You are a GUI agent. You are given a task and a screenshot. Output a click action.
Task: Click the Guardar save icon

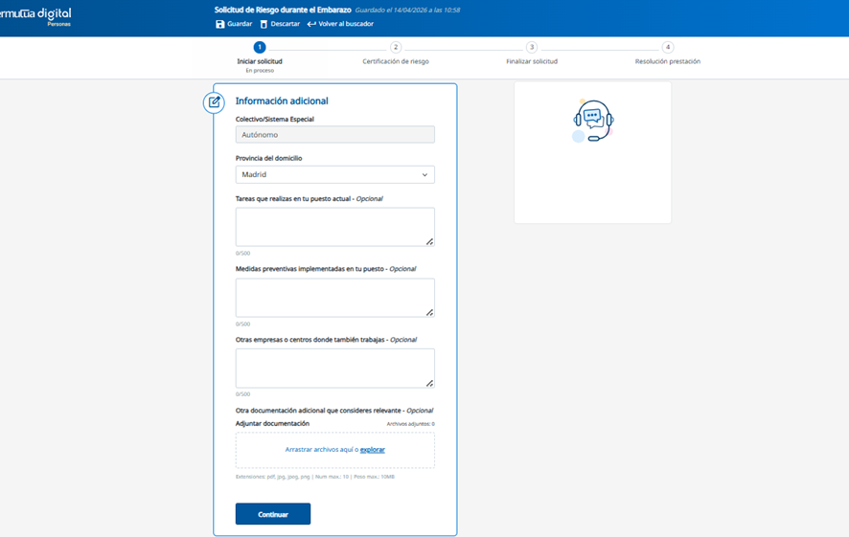click(220, 24)
